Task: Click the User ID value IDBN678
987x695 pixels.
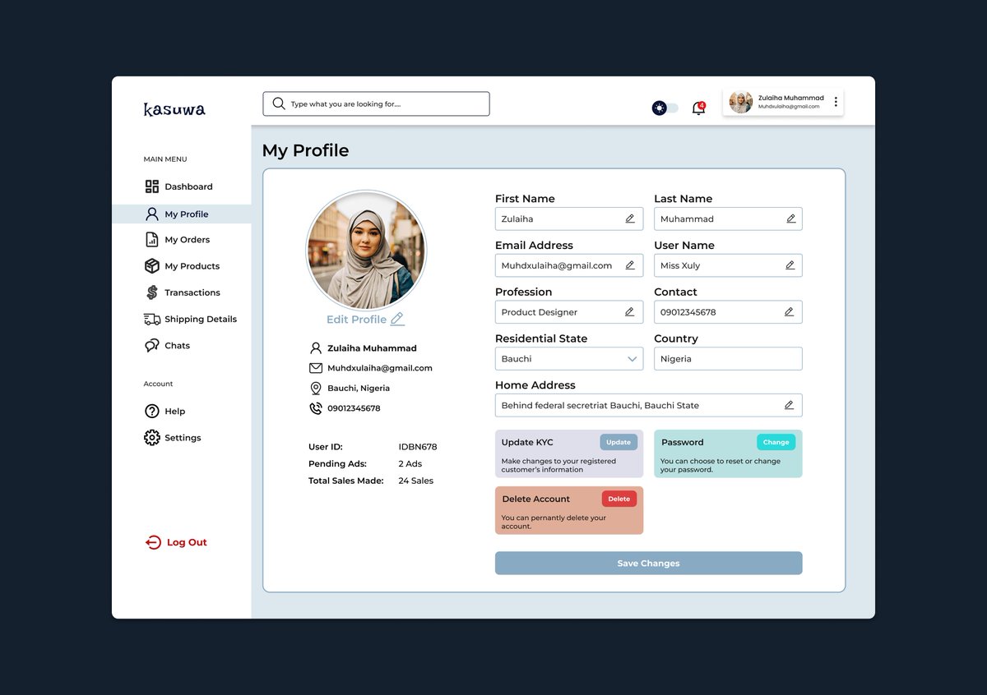Action: click(418, 447)
